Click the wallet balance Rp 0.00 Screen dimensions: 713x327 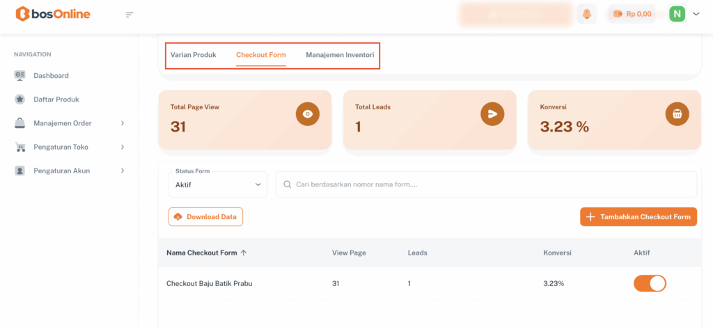click(x=632, y=14)
